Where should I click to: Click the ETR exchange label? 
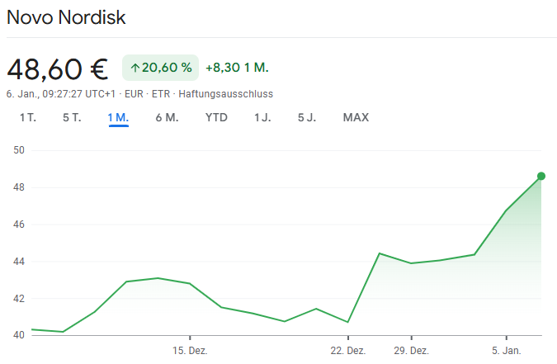coord(161,94)
